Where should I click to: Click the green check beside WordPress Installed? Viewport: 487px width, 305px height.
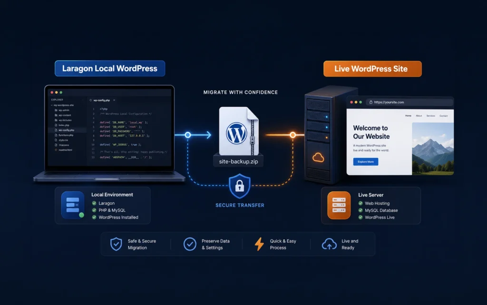pos(94,217)
